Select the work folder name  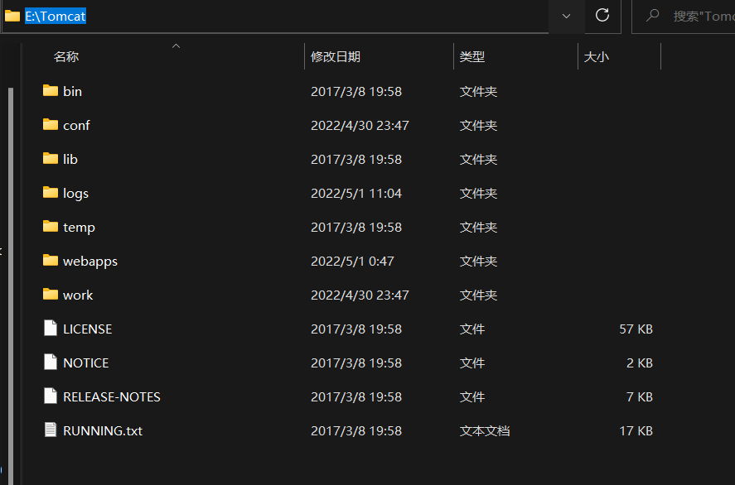coord(78,295)
